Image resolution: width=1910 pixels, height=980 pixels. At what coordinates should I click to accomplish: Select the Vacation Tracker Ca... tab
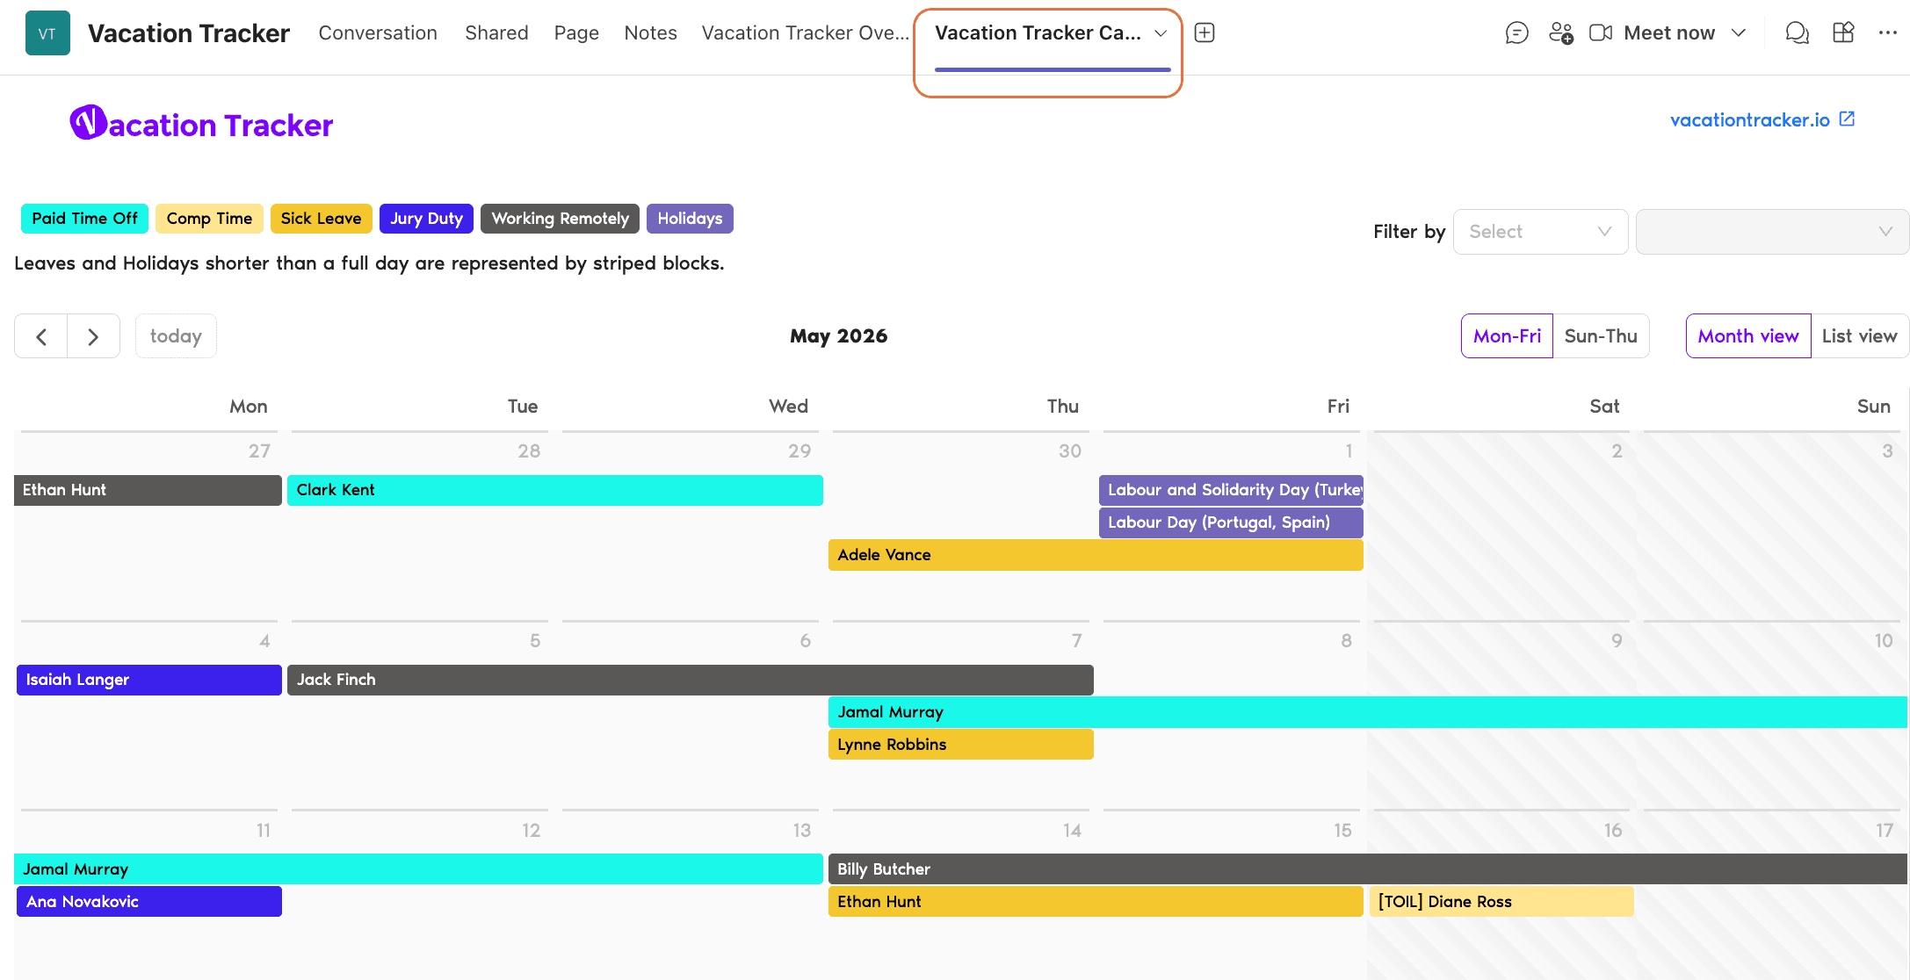pos(1038,33)
